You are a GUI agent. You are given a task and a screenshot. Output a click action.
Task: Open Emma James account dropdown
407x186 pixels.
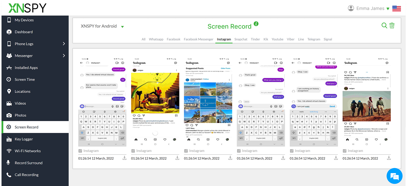[x=373, y=9]
